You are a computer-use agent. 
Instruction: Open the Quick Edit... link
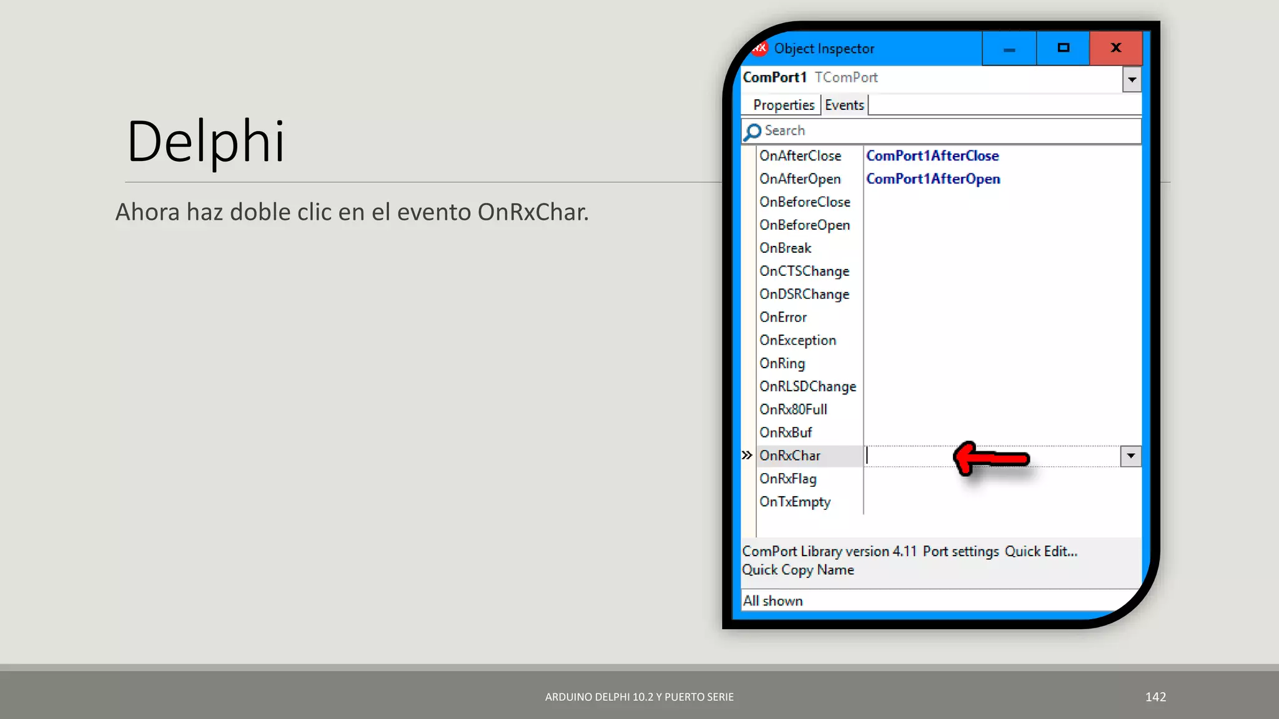(x=1041, y=552)
